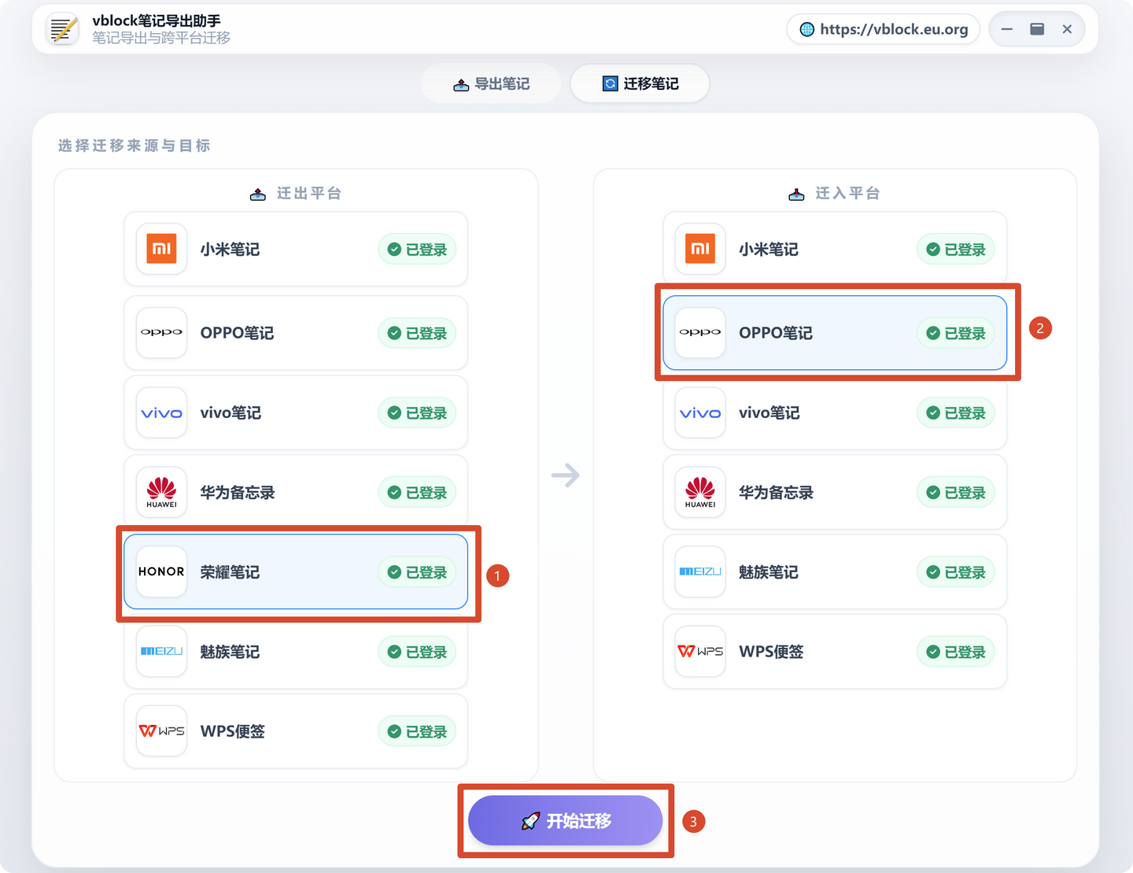Click 已登录 badge on source WPS便签

coord(417,731)
